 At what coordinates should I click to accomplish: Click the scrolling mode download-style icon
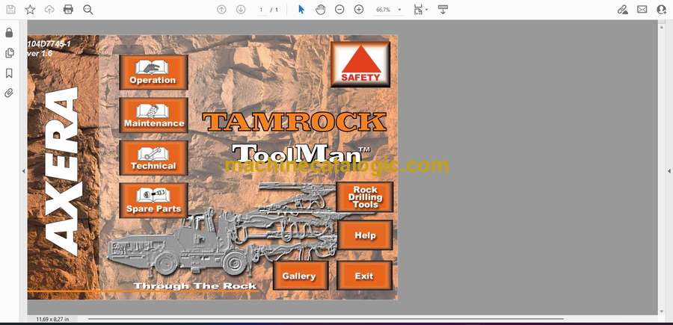pyautogui.click(x=443, y=10)
